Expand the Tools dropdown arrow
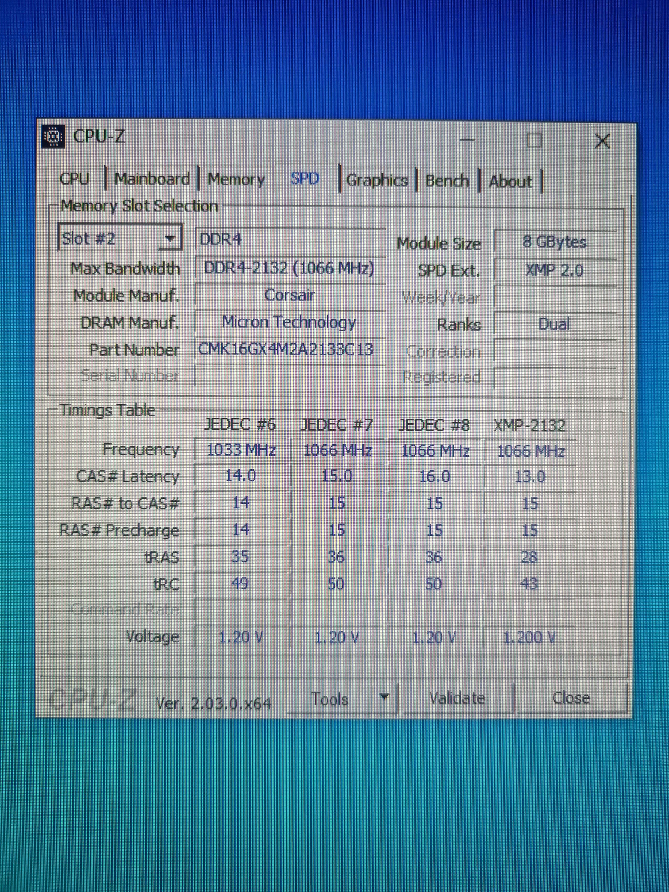The width and height of the screenshot is (669, 892). pyautogui.click(x=384, y=698)
